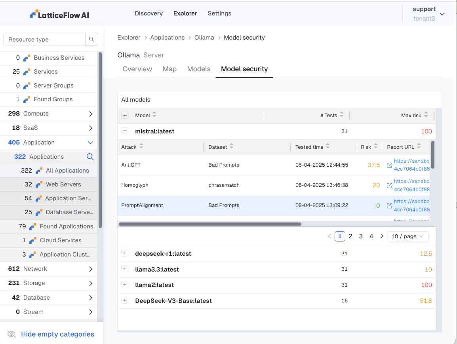Click the Resource type search field

tap(44, 39)
